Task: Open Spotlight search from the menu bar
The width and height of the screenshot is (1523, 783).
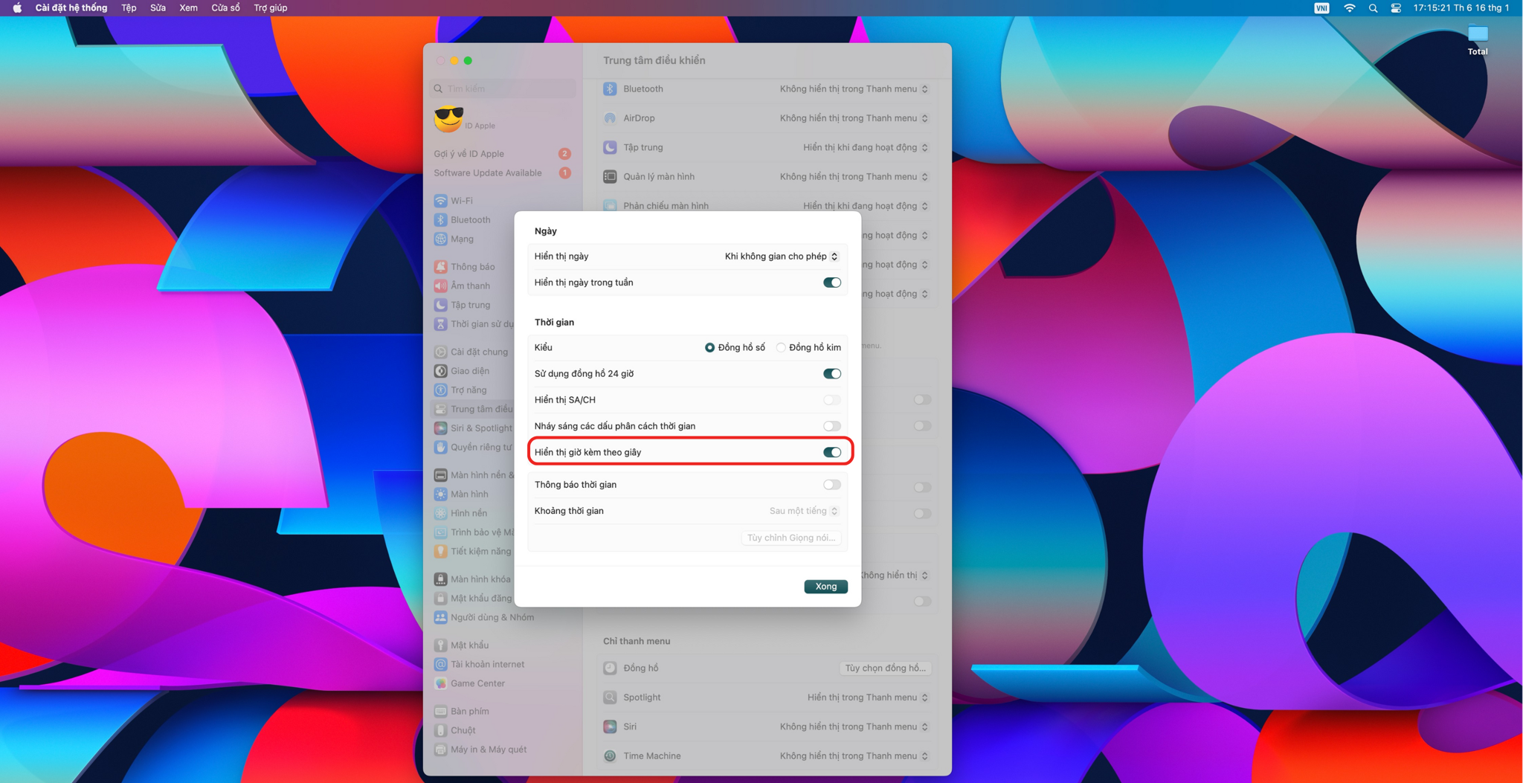Action: point(1373,8)
